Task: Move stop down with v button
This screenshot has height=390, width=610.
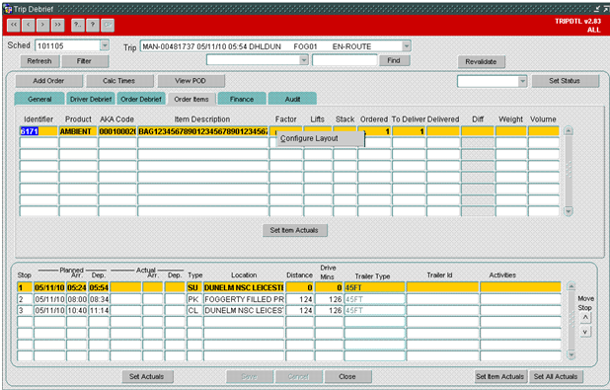Action: 585,332
